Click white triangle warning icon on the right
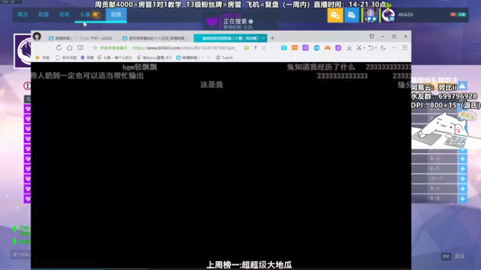The height and width of the screenshot is (270, 481). click(462, 86)
